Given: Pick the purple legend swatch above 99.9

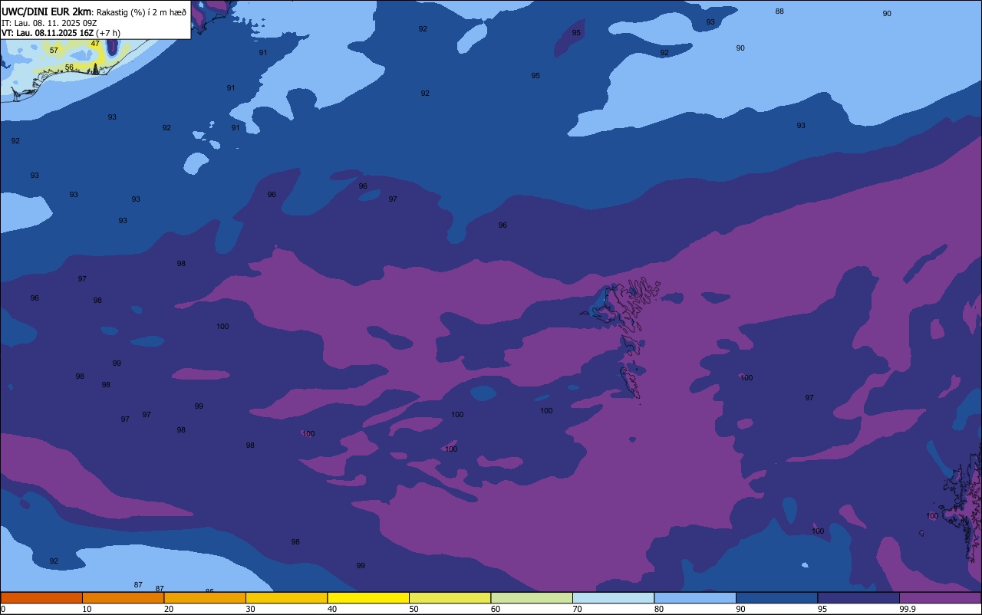Looking at the screenshot, I should (x=940, y=597).
